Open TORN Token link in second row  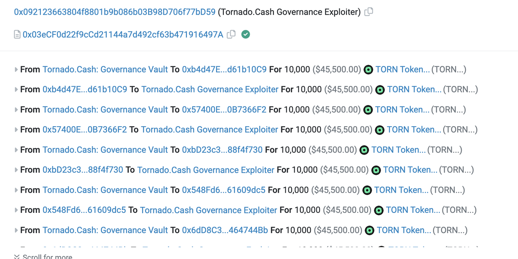(414, 89)
